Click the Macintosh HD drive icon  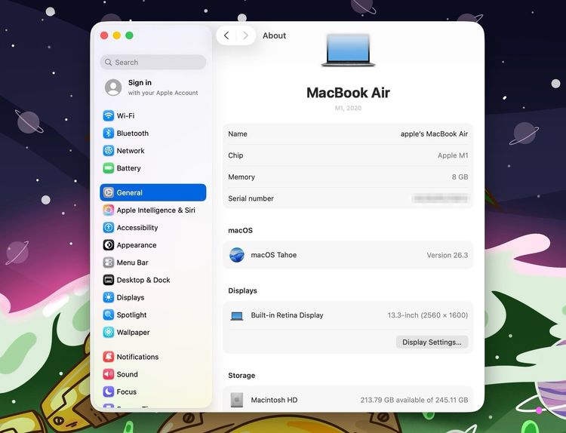pos(237,400)
